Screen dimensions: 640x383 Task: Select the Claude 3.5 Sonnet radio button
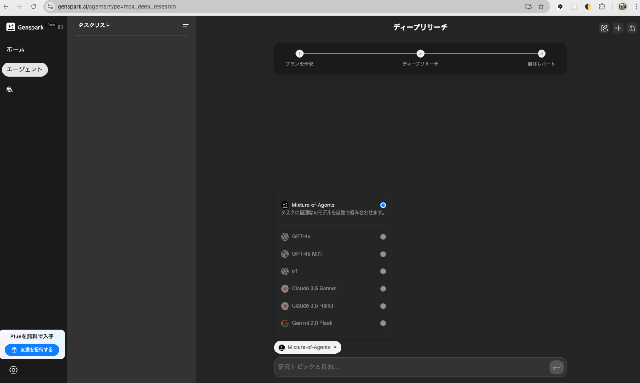(383, 289)
